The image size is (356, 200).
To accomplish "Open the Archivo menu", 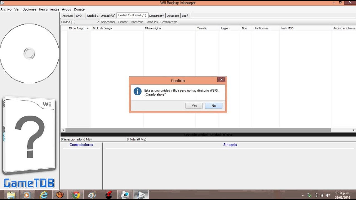I will click(6, 9).
